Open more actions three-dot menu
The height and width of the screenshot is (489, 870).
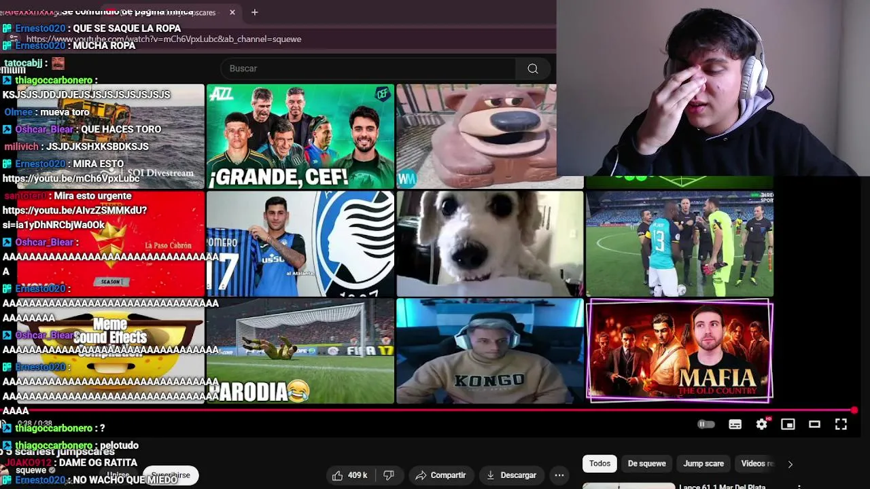pos(559,475)
